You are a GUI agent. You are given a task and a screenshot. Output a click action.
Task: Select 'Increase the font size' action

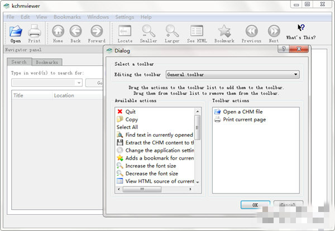point(152,166)
